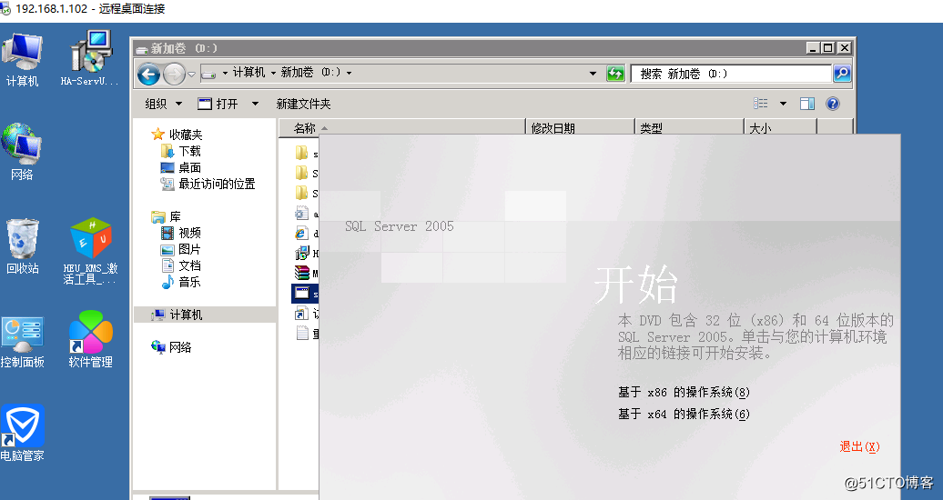
Task: Select 库 libraries in navigation pane
Action: (x=167, y=216)
